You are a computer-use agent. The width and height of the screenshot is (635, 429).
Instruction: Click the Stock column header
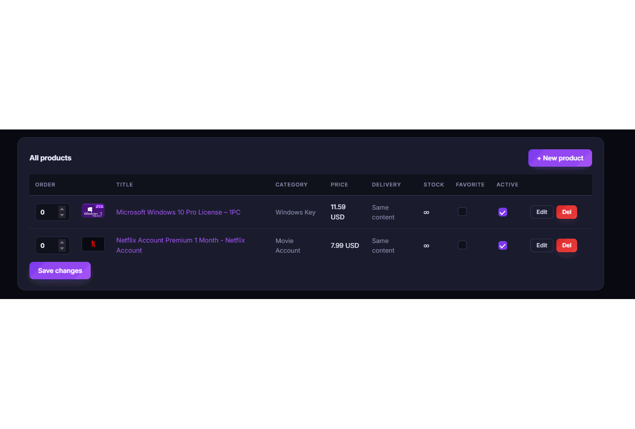pyautogui.click(x=434, y=185)
